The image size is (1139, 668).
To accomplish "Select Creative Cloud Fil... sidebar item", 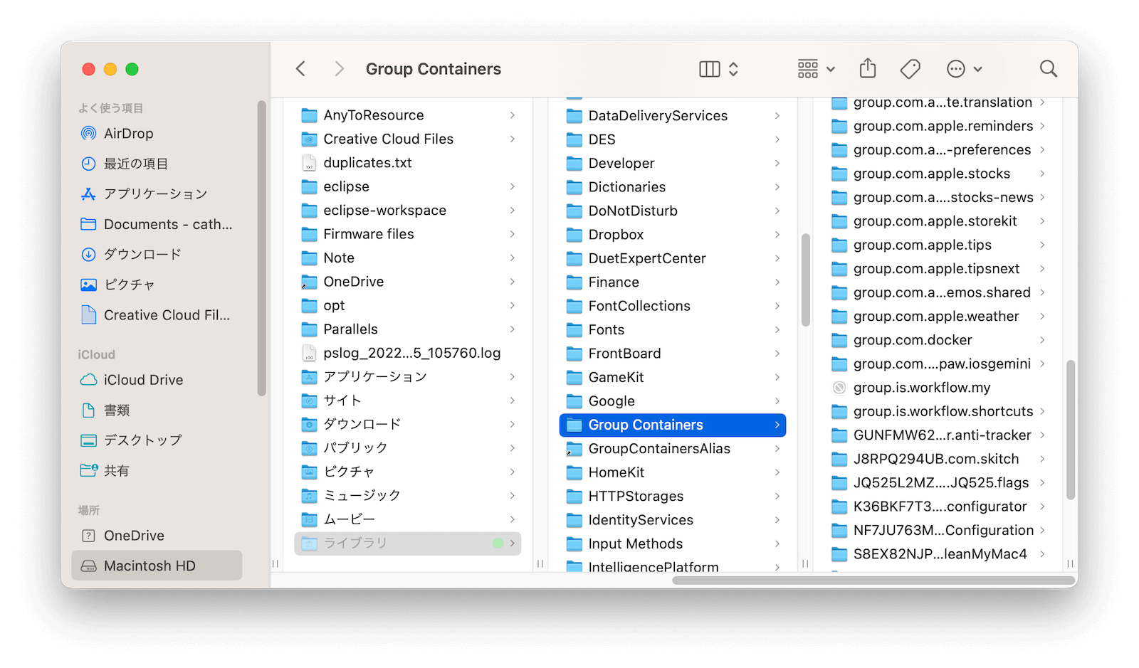I will coord(157,314).
